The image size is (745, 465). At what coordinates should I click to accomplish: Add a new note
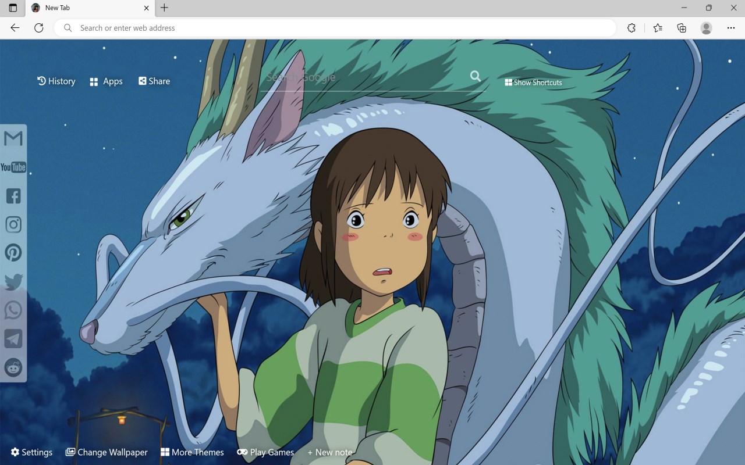[329, 452]
